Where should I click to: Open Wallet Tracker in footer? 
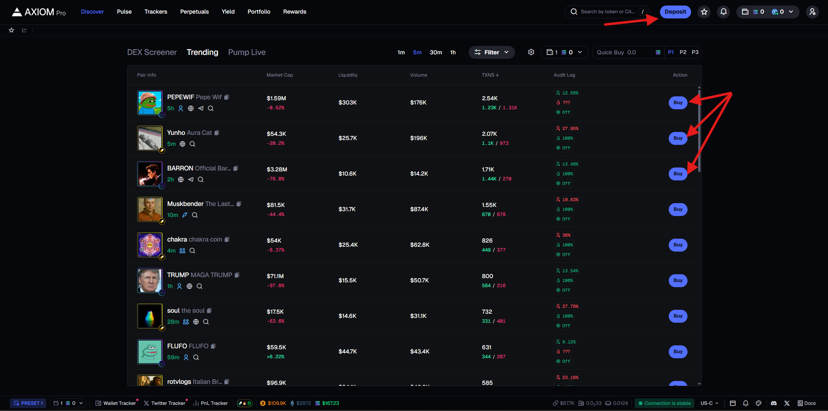click(116, 403)
